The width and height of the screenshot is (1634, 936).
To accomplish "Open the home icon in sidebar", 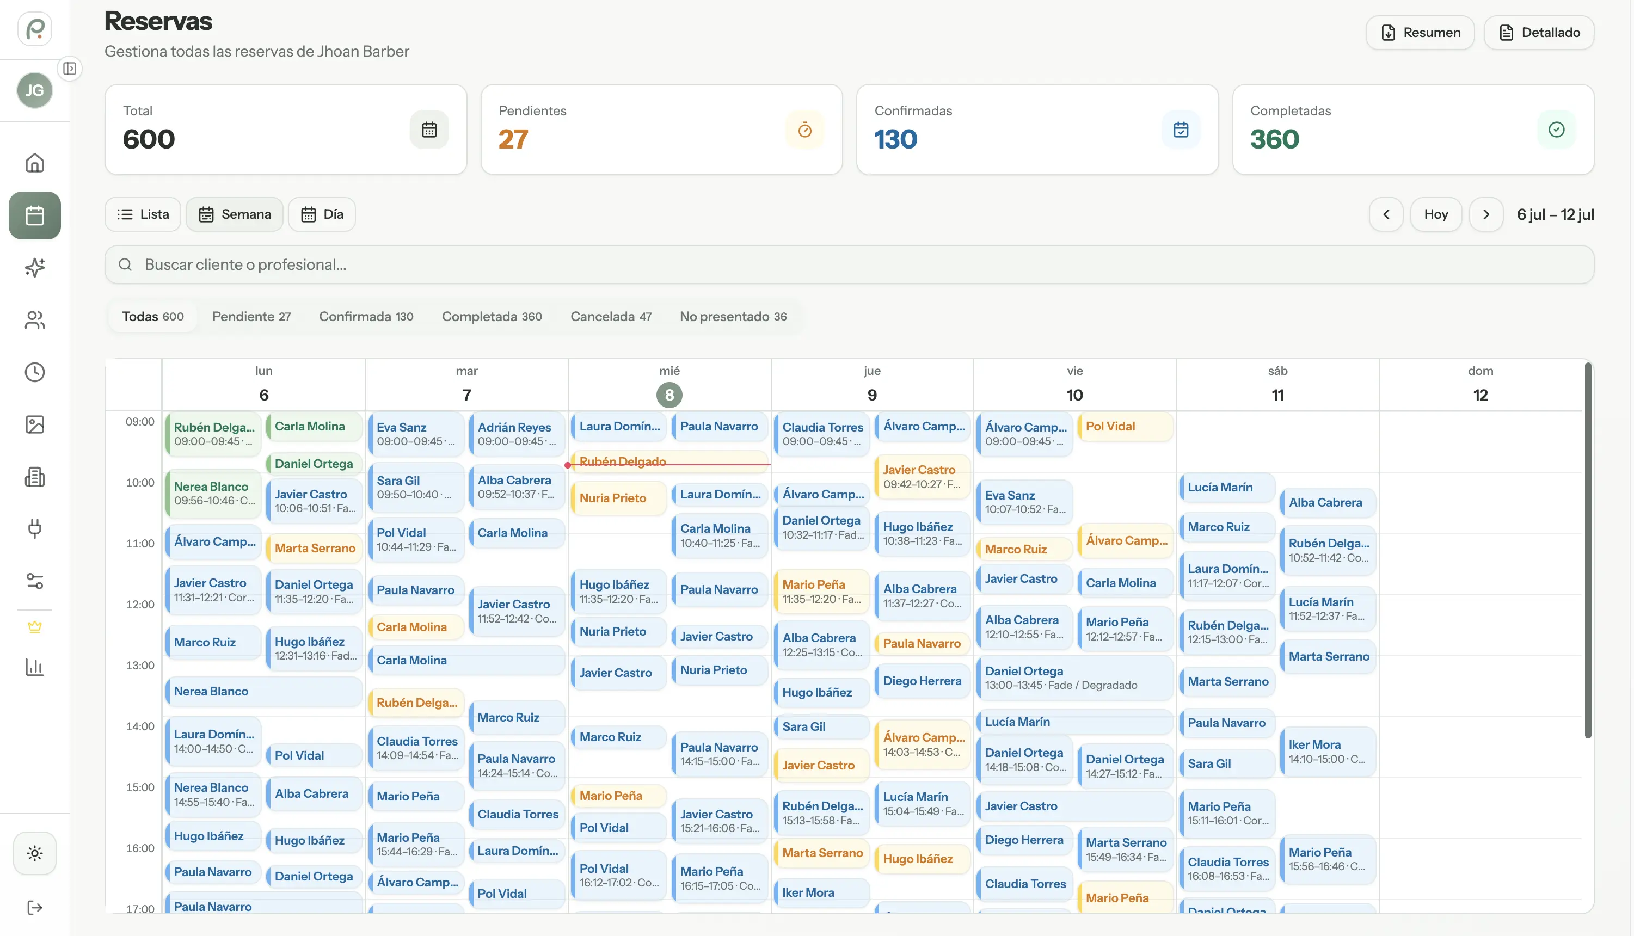I will [35, 163].
